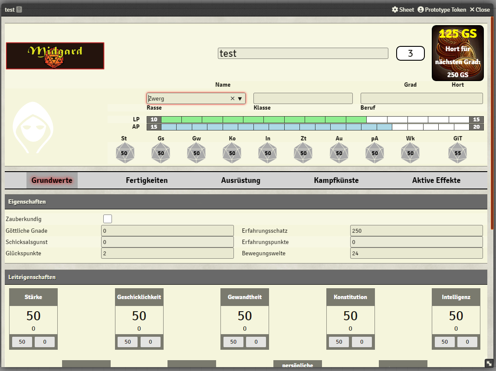Switch to the Ausrüstung tab
The height and width of the screenshot is (371, 496).
click(240, 180)
